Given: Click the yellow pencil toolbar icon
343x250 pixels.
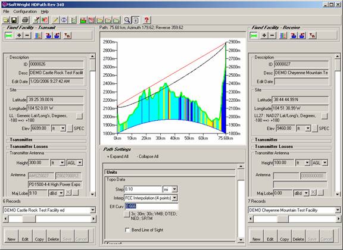Looking at the screenshot, I should pyautogui.click(x=55, y=20).
